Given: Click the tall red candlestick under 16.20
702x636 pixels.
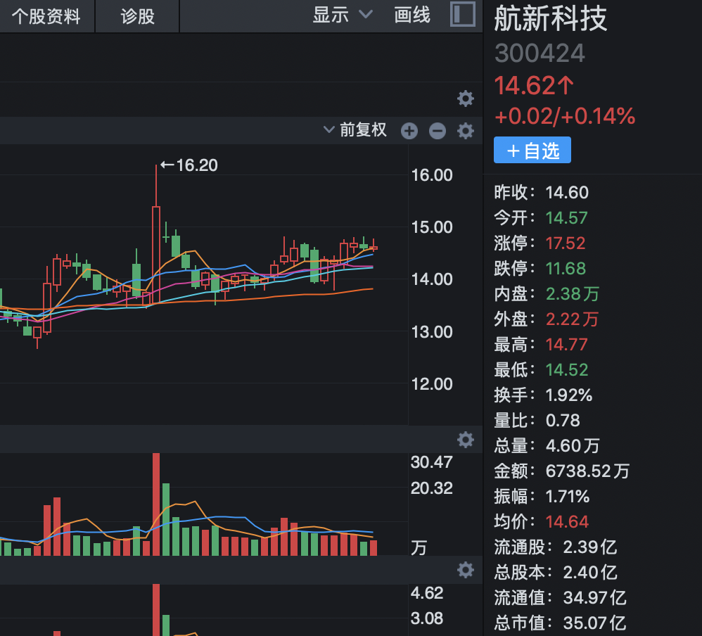Looking at the screenshot, I should 156,253.
